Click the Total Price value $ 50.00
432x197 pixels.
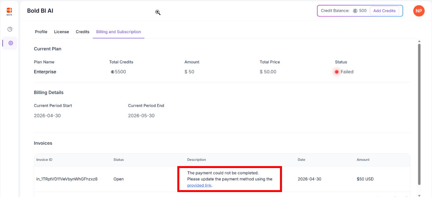pos(268,72)
